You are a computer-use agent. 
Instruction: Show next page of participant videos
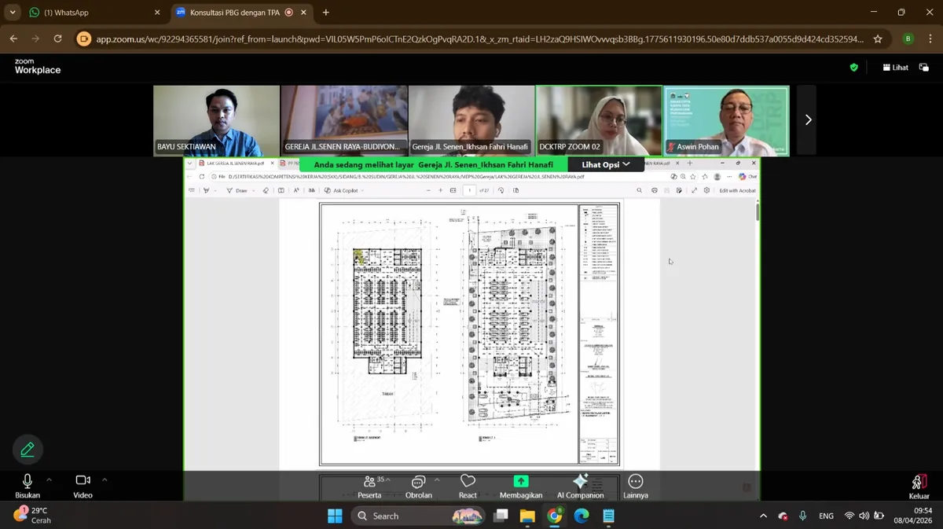807,120
